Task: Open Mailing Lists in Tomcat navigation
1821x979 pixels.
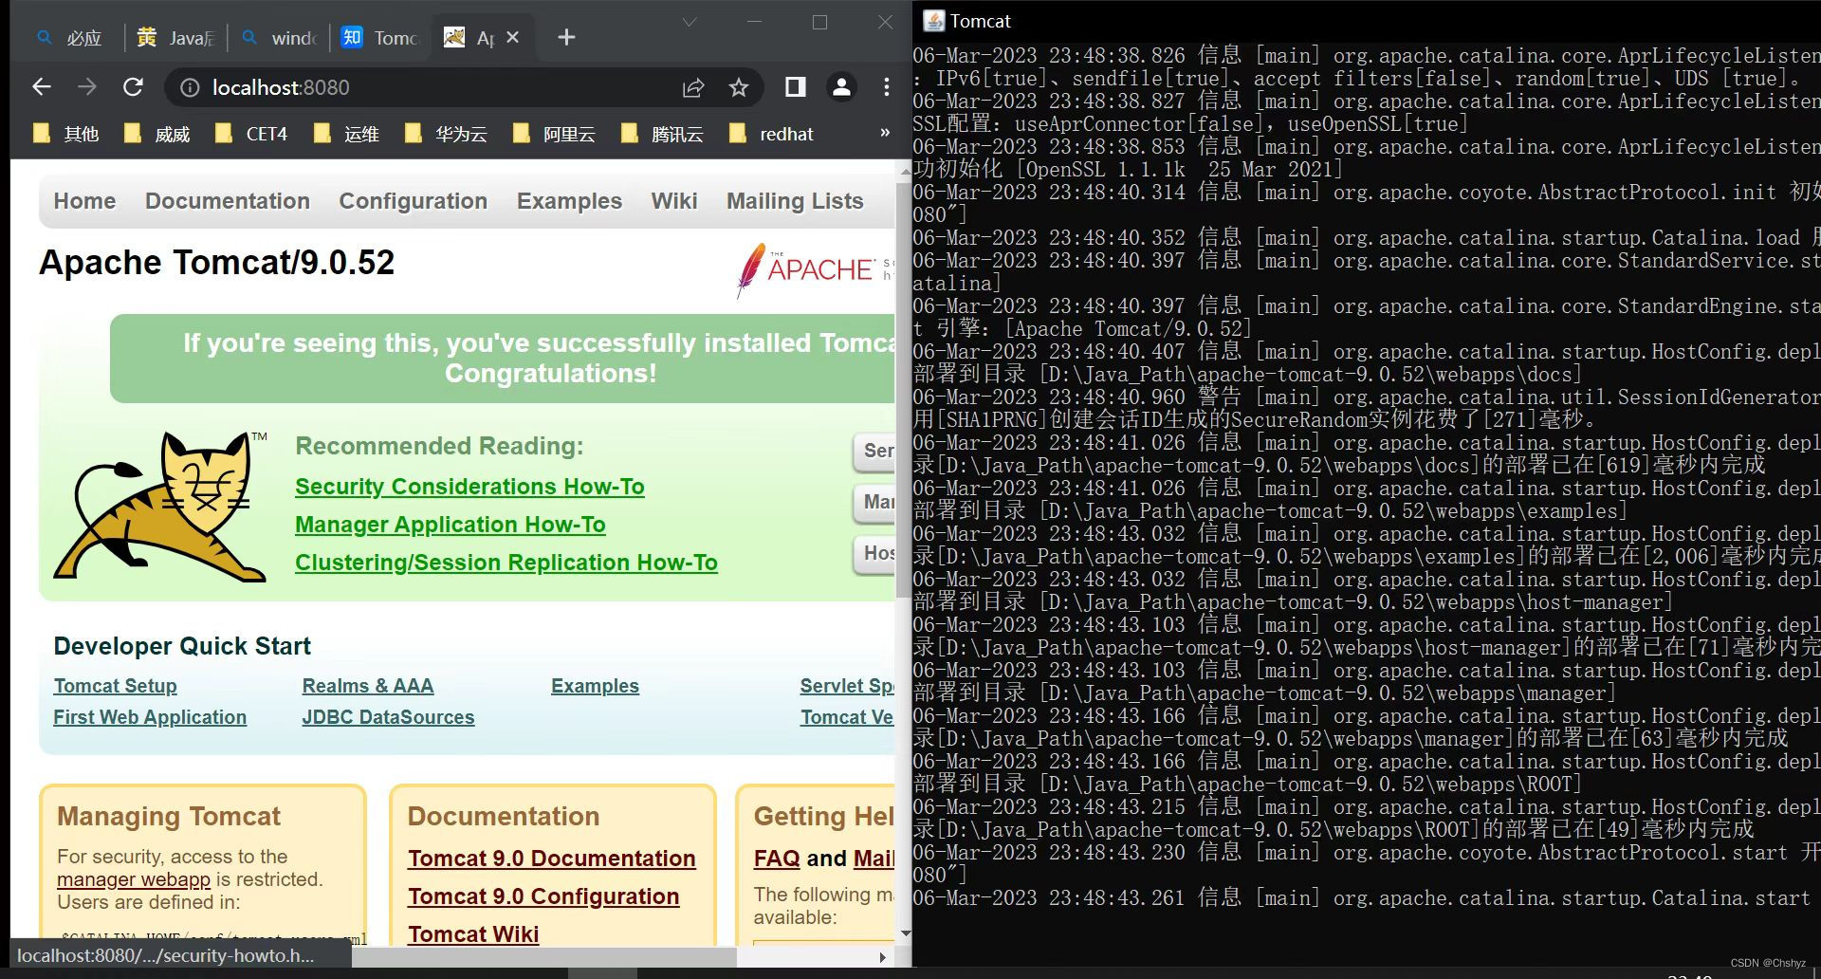Action: pos(795,201)
